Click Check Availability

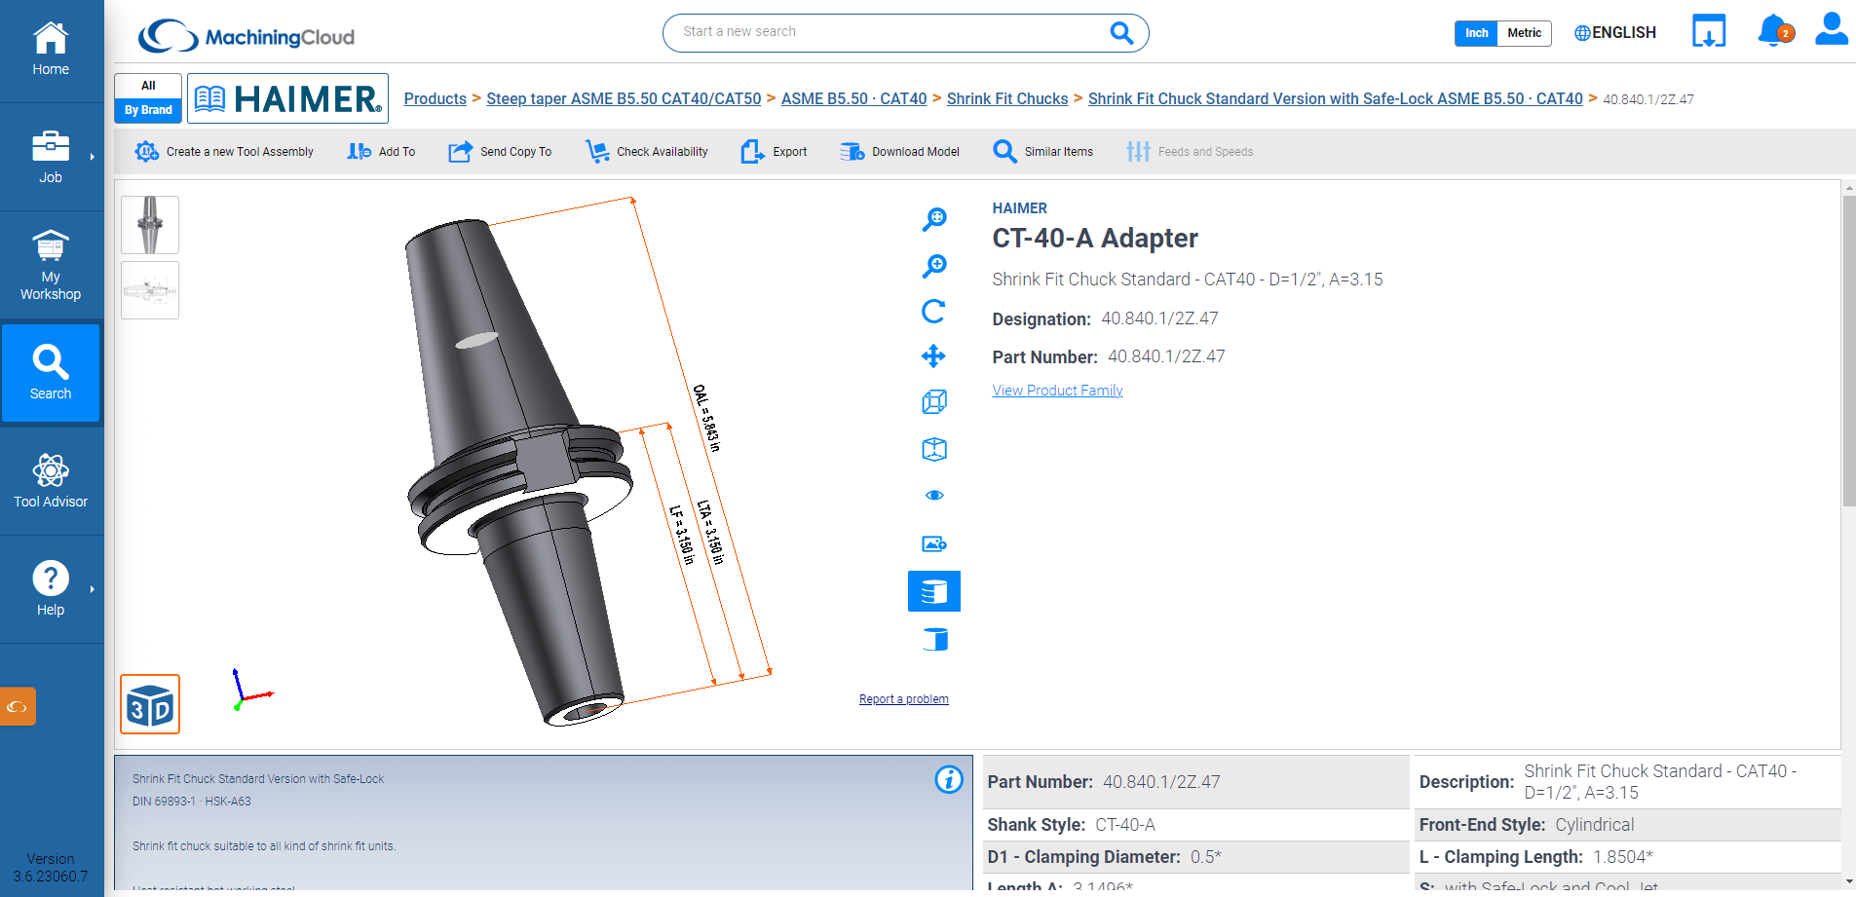[x=647, y=152]
